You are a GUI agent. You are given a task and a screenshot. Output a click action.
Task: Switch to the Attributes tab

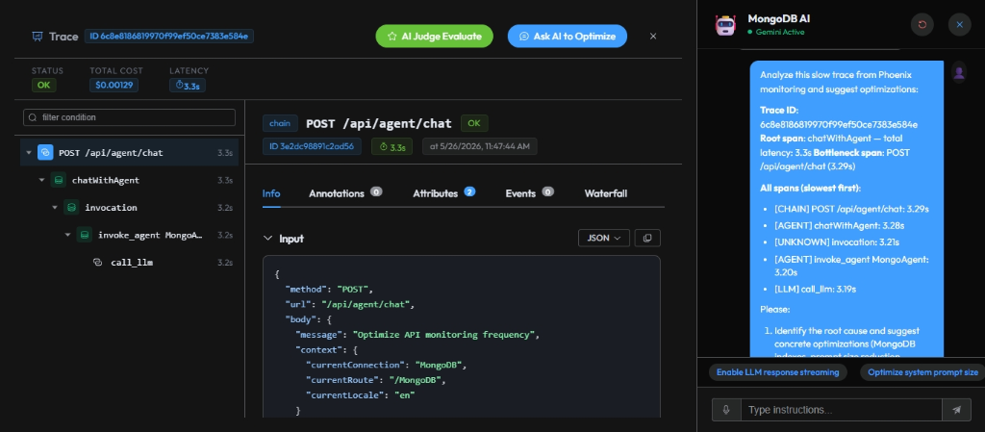pos(444,193)
